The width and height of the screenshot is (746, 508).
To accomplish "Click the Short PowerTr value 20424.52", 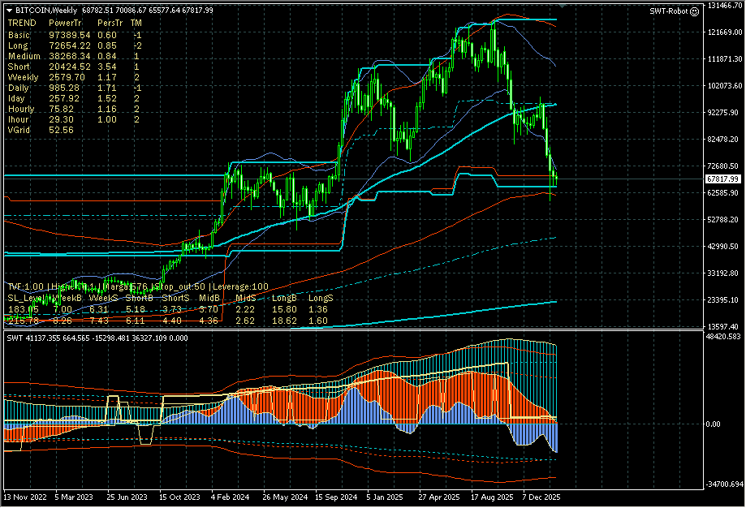I will click(x=70, y=67).
